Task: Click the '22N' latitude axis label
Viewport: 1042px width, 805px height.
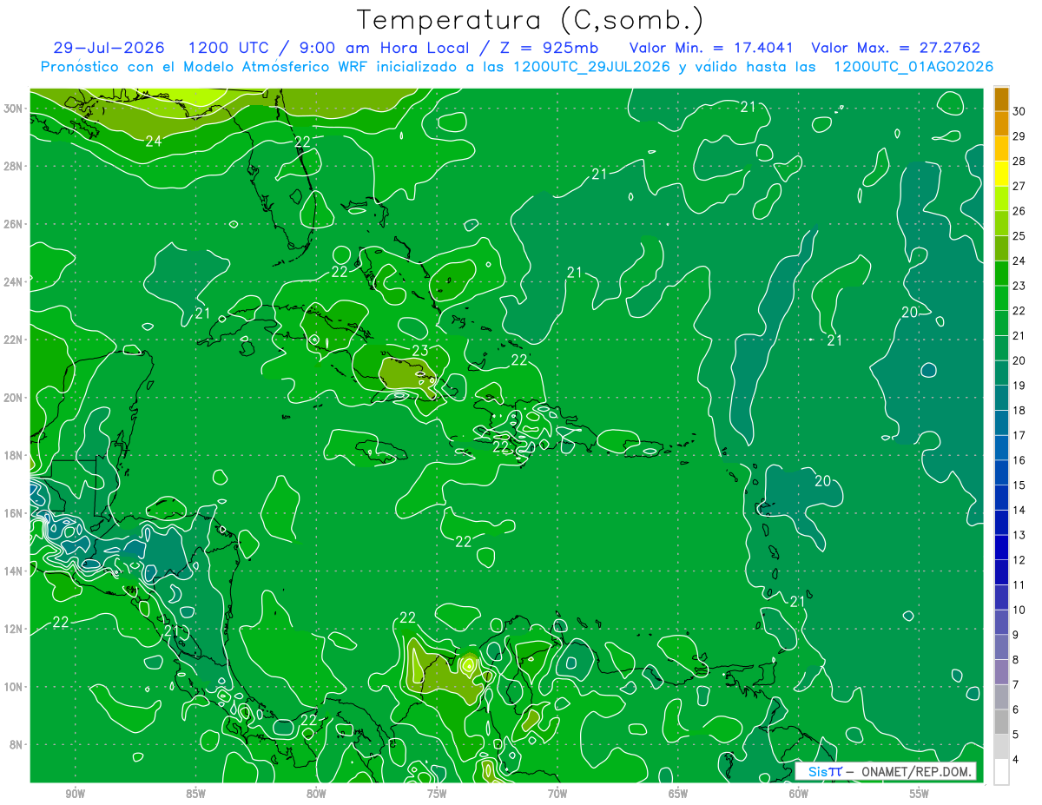Action: click(15, 340)
